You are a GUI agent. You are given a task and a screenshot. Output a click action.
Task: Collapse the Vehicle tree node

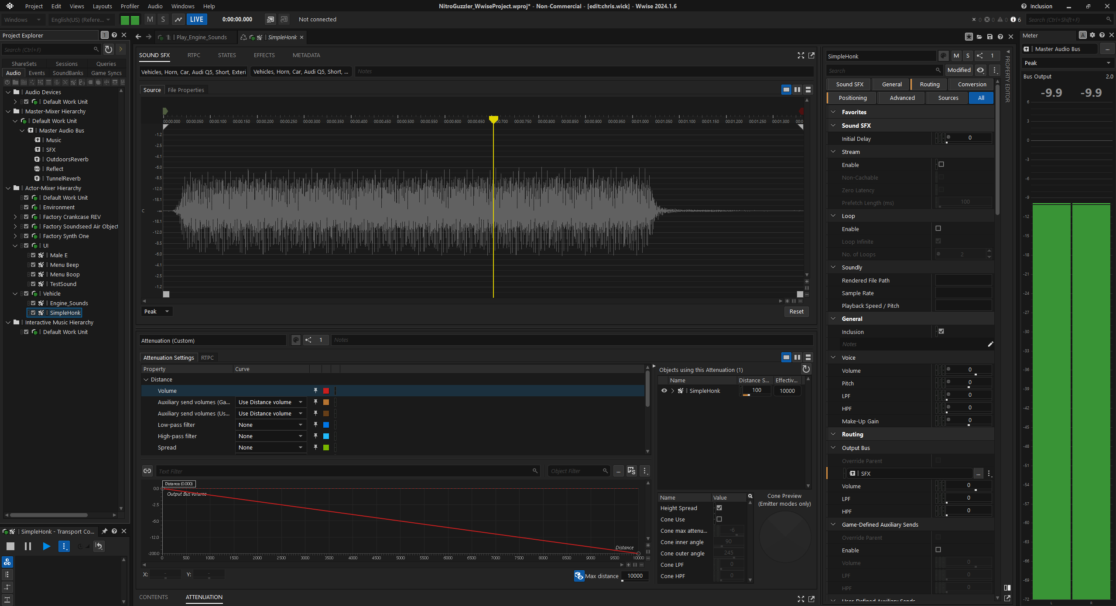tap(15, 294)
